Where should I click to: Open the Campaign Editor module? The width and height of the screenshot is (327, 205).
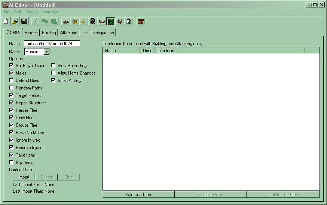point(101,21)
